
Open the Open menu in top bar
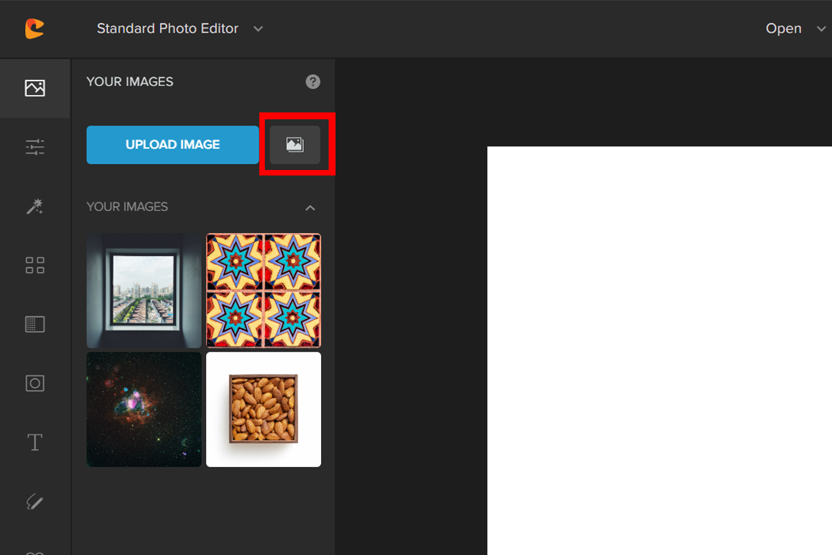pyautogui.click(x=783, y=28)
